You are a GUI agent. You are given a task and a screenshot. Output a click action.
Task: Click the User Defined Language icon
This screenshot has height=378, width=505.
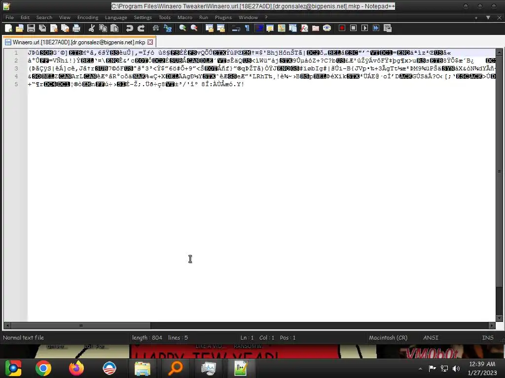270,28
